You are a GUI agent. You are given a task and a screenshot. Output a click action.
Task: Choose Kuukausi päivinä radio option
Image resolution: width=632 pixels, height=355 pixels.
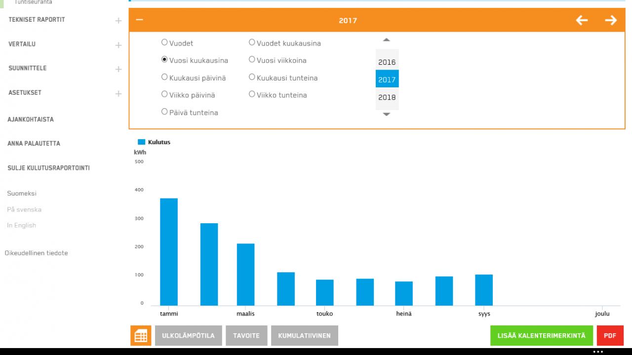click(x=165, y=77)
